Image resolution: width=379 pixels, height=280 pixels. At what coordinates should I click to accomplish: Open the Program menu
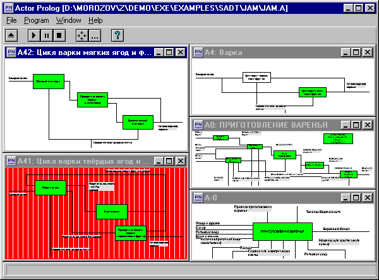click(37, 20)
